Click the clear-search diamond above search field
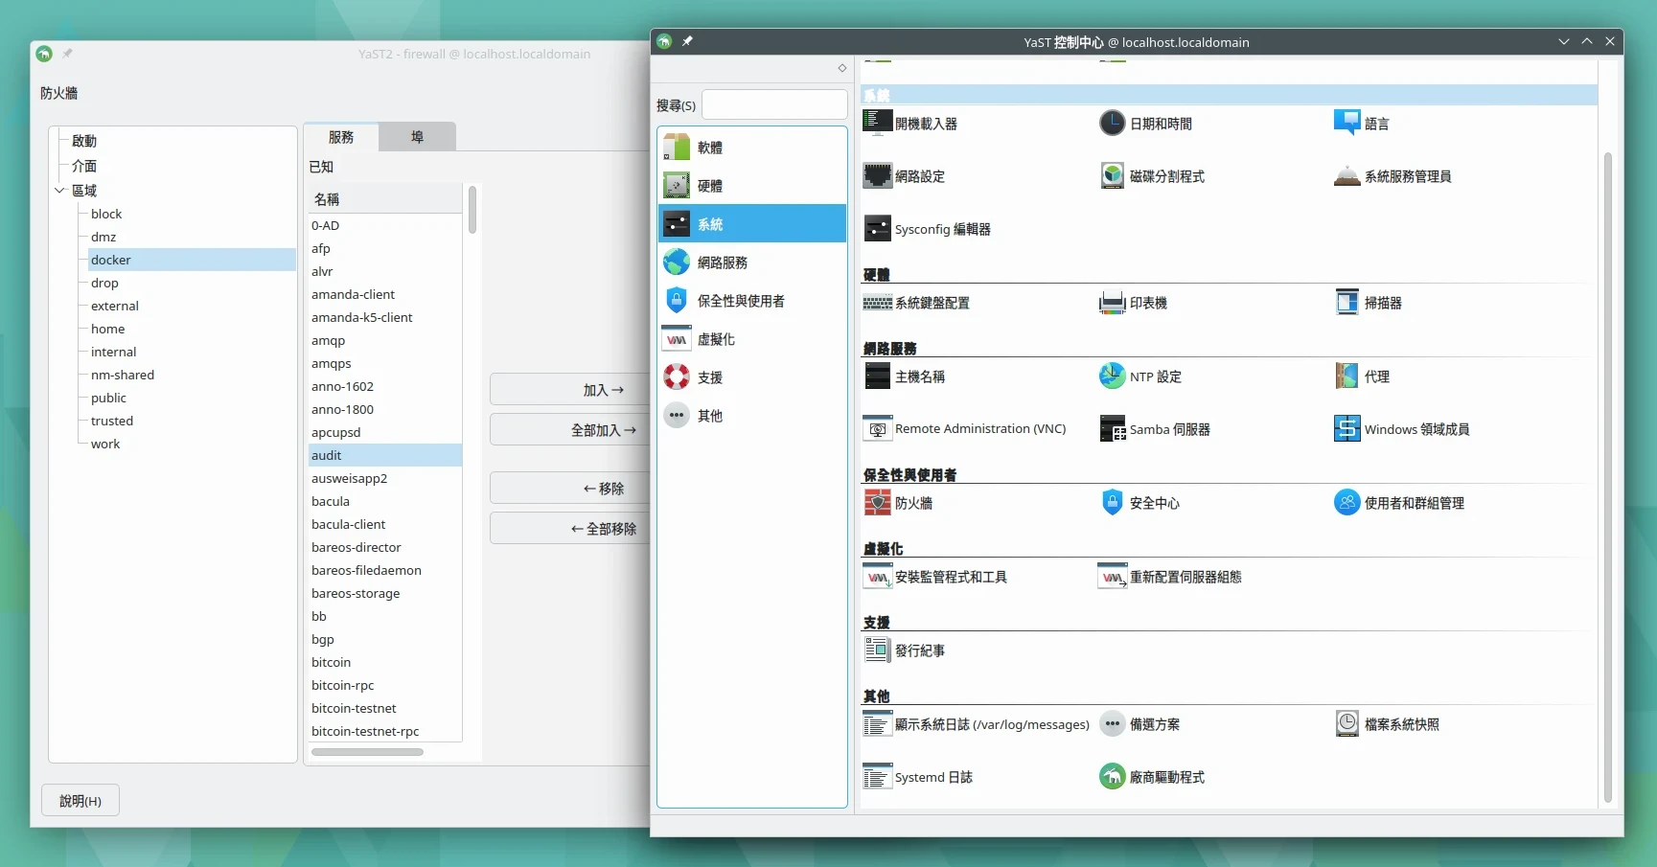1657x867 pixels. point(842,68)
